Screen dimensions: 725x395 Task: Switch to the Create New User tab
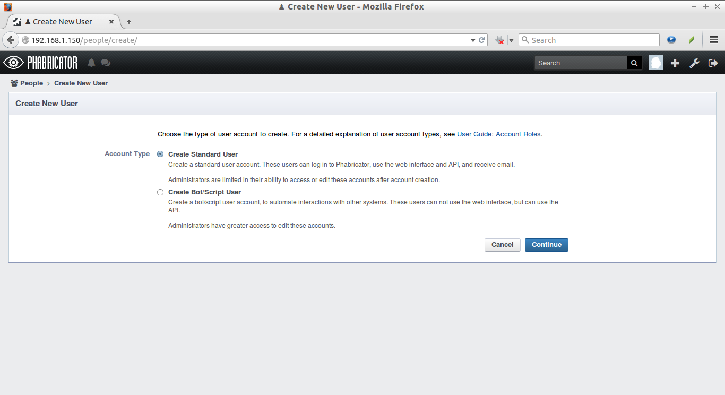pos(64,22)
